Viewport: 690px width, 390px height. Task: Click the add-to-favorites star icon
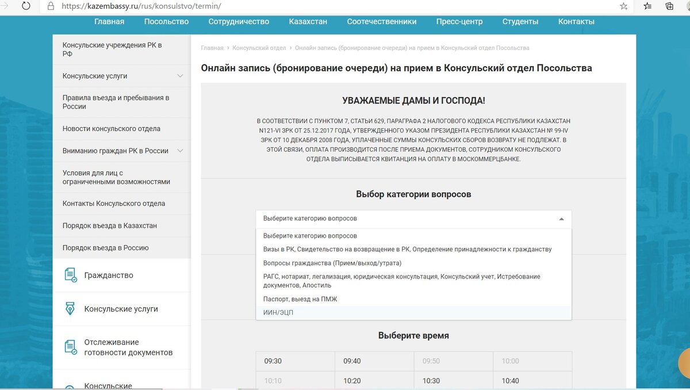[623, 7]
